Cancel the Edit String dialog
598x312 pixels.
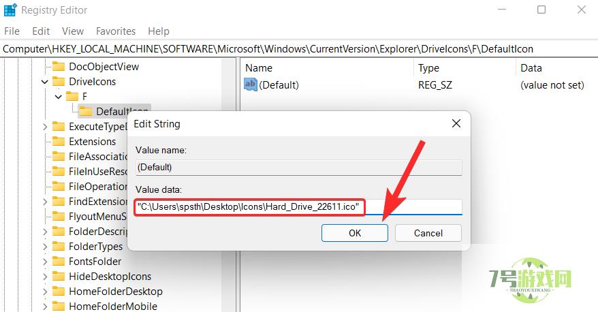[428, 232]
